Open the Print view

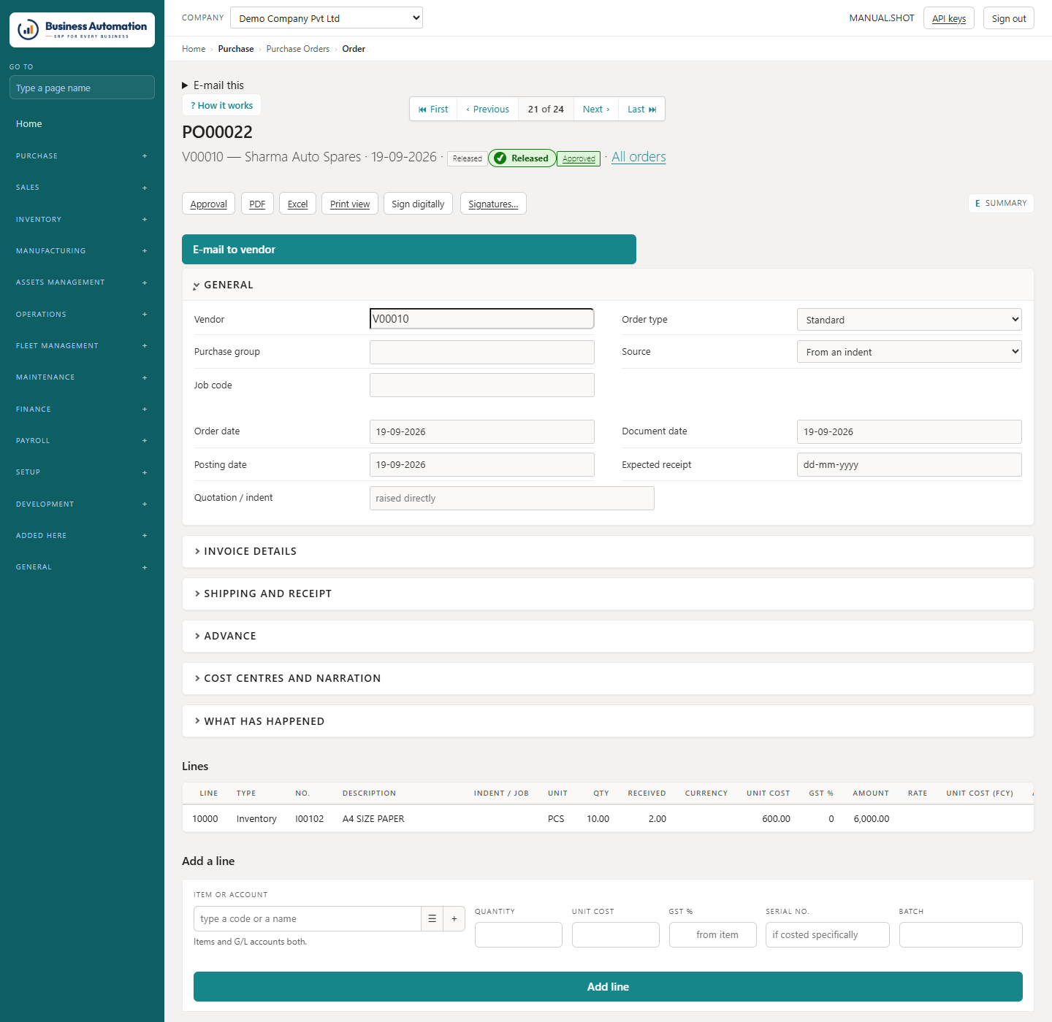click(350, 204)
